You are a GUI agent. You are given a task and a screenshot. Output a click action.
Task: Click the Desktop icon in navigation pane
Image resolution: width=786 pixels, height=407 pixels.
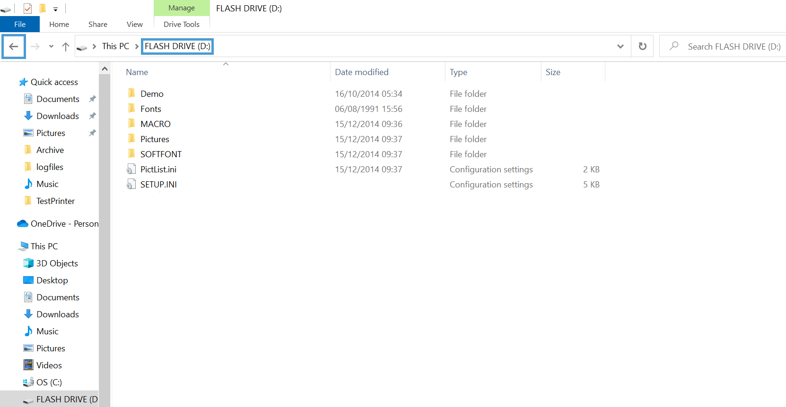point(28,280)
